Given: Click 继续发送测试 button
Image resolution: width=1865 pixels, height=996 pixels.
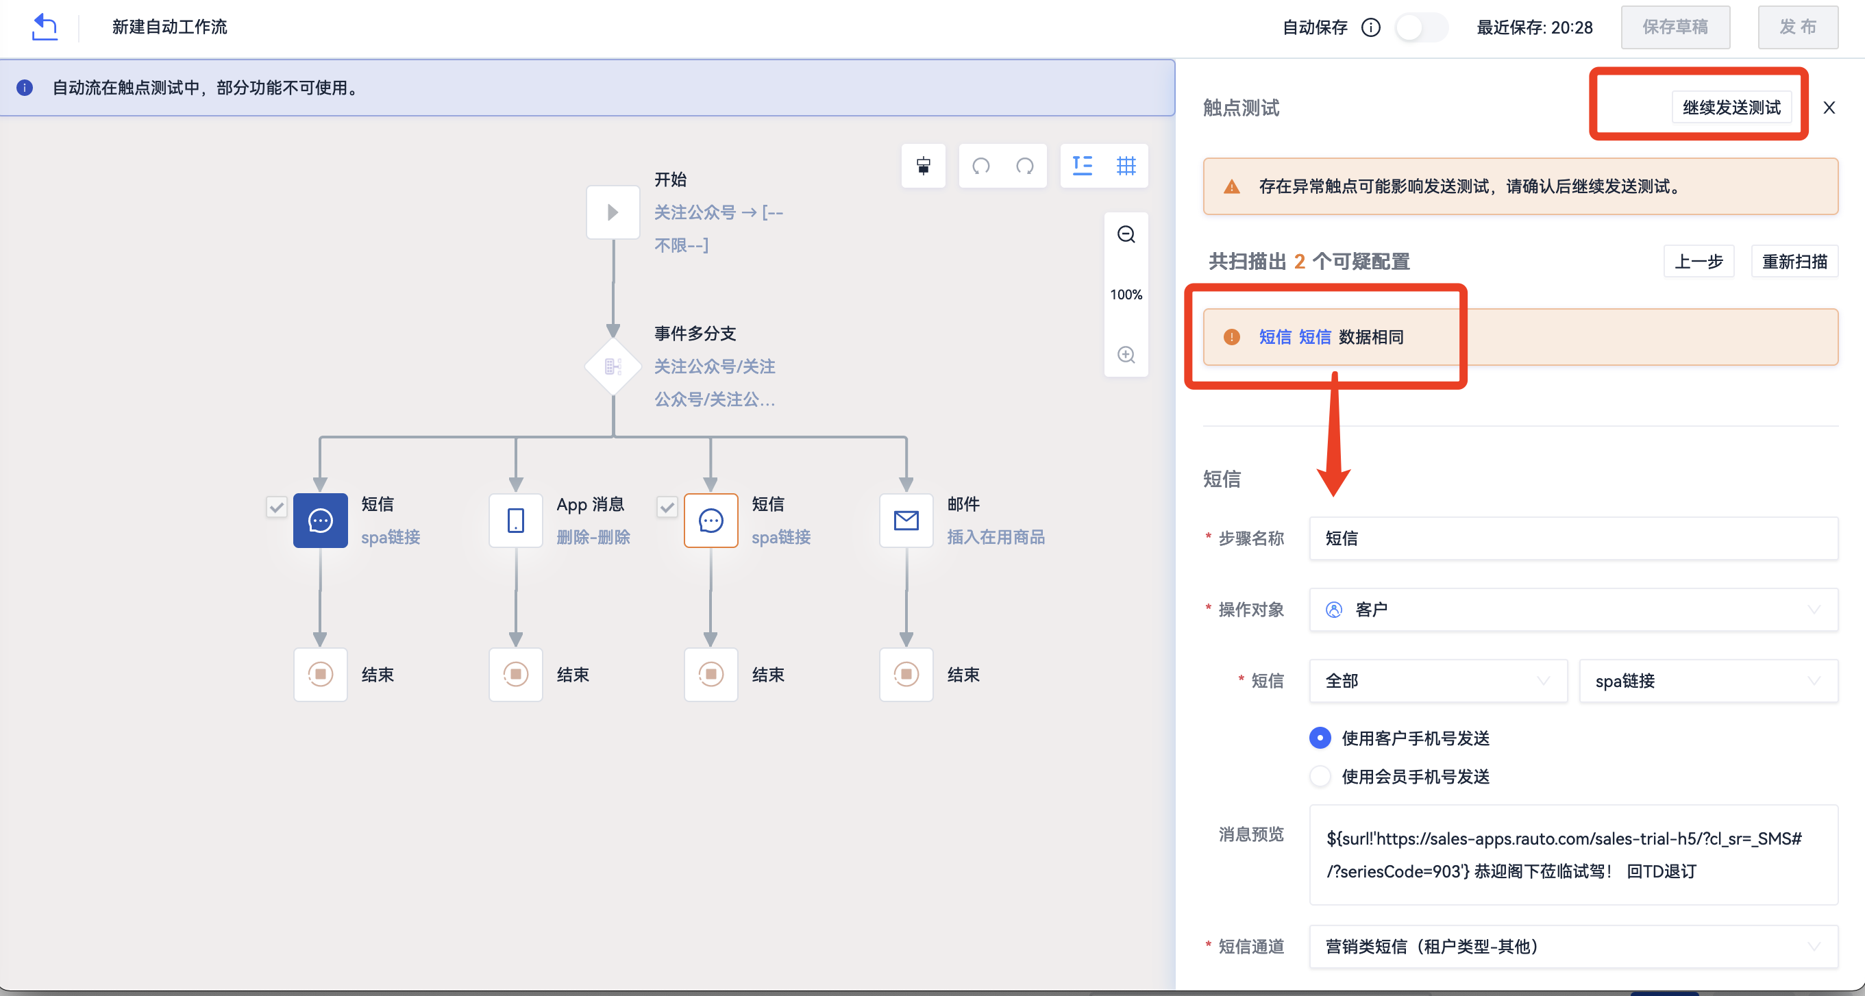Looking at the screenshot, I should [x=1731, y=107].
